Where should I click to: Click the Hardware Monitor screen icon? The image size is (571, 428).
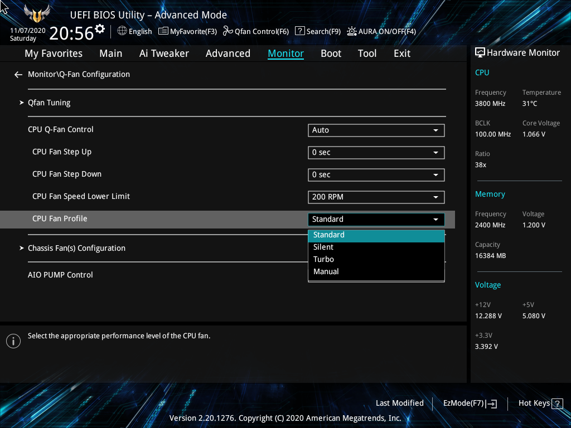[480, 53]
